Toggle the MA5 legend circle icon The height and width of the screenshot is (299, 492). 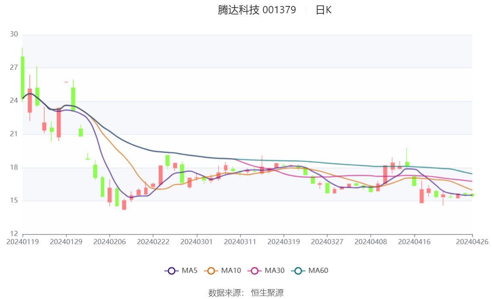click(x=171, y=270)
